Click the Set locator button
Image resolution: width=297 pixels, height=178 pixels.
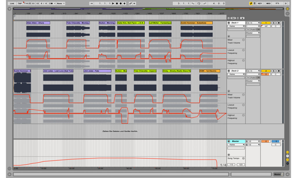pyautogui.click(x=233, y=18)
